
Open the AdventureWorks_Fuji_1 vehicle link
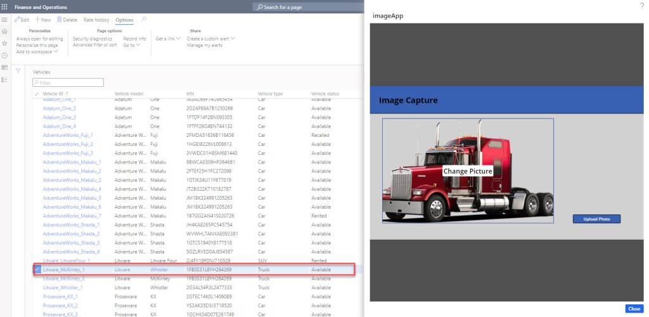click(68, 135)
